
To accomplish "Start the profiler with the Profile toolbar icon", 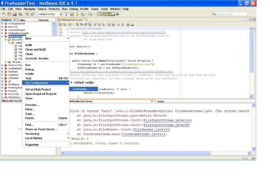I will coord(90,14).
